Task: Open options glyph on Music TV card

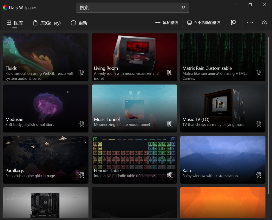Action: (258, 124)
